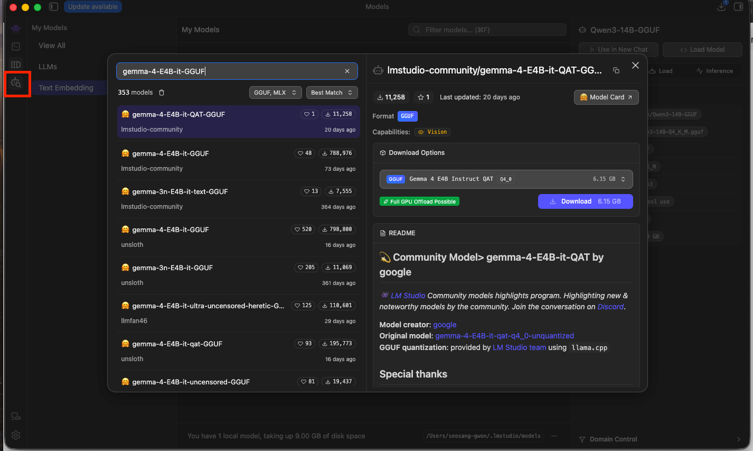Select Text Embedding in the My Models list
Image resolution: width=753 pixels, height=451 pixels.
coord(66,88)
